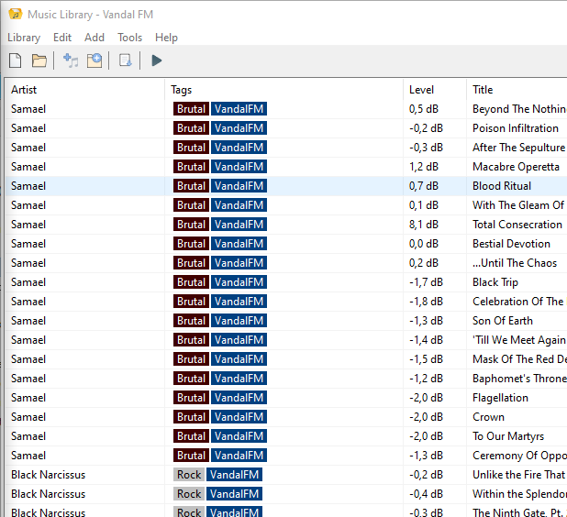Click the VandalFM tag on Total Consecration row
The image size is (567, 517).
click(239, 225)
